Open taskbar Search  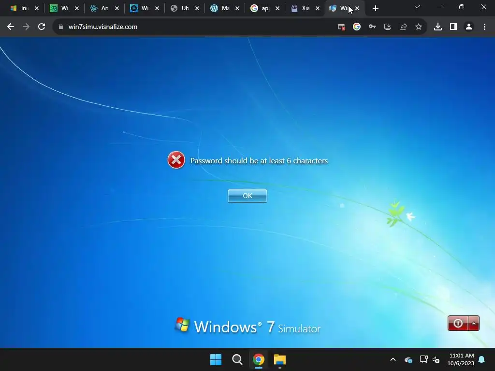(237, 359)
